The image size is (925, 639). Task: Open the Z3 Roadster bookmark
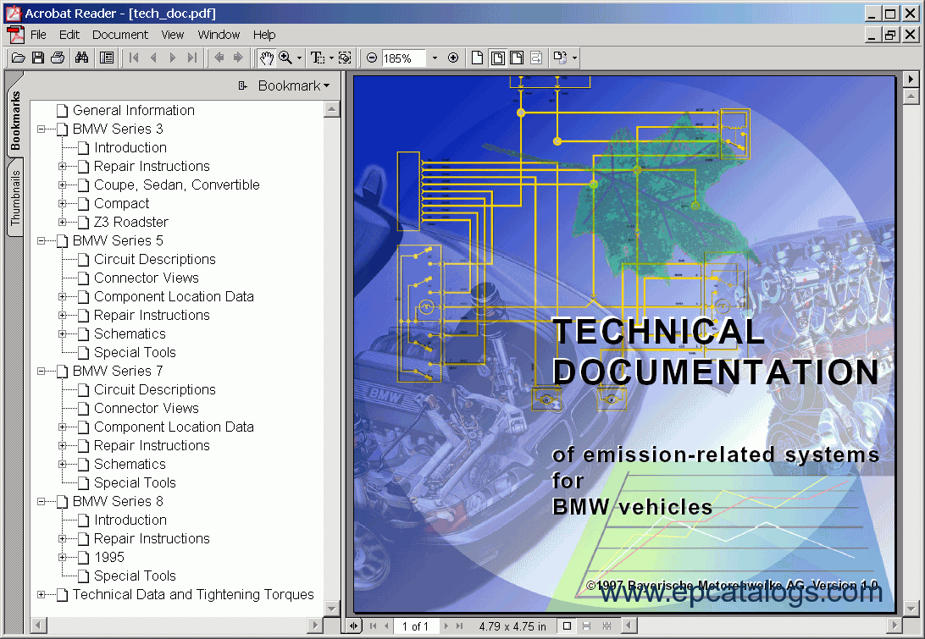tap(131, 223)
